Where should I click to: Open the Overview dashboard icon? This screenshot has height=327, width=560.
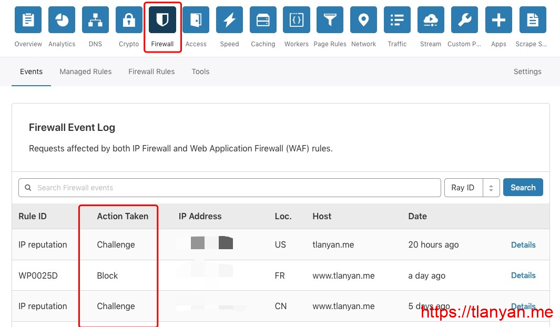[x=28, y=20]
